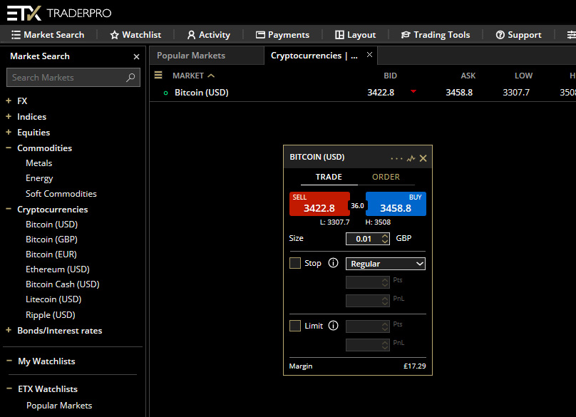Enable the Stop checkbox
The height and width of the screenshot is (417, 576).
295,263
